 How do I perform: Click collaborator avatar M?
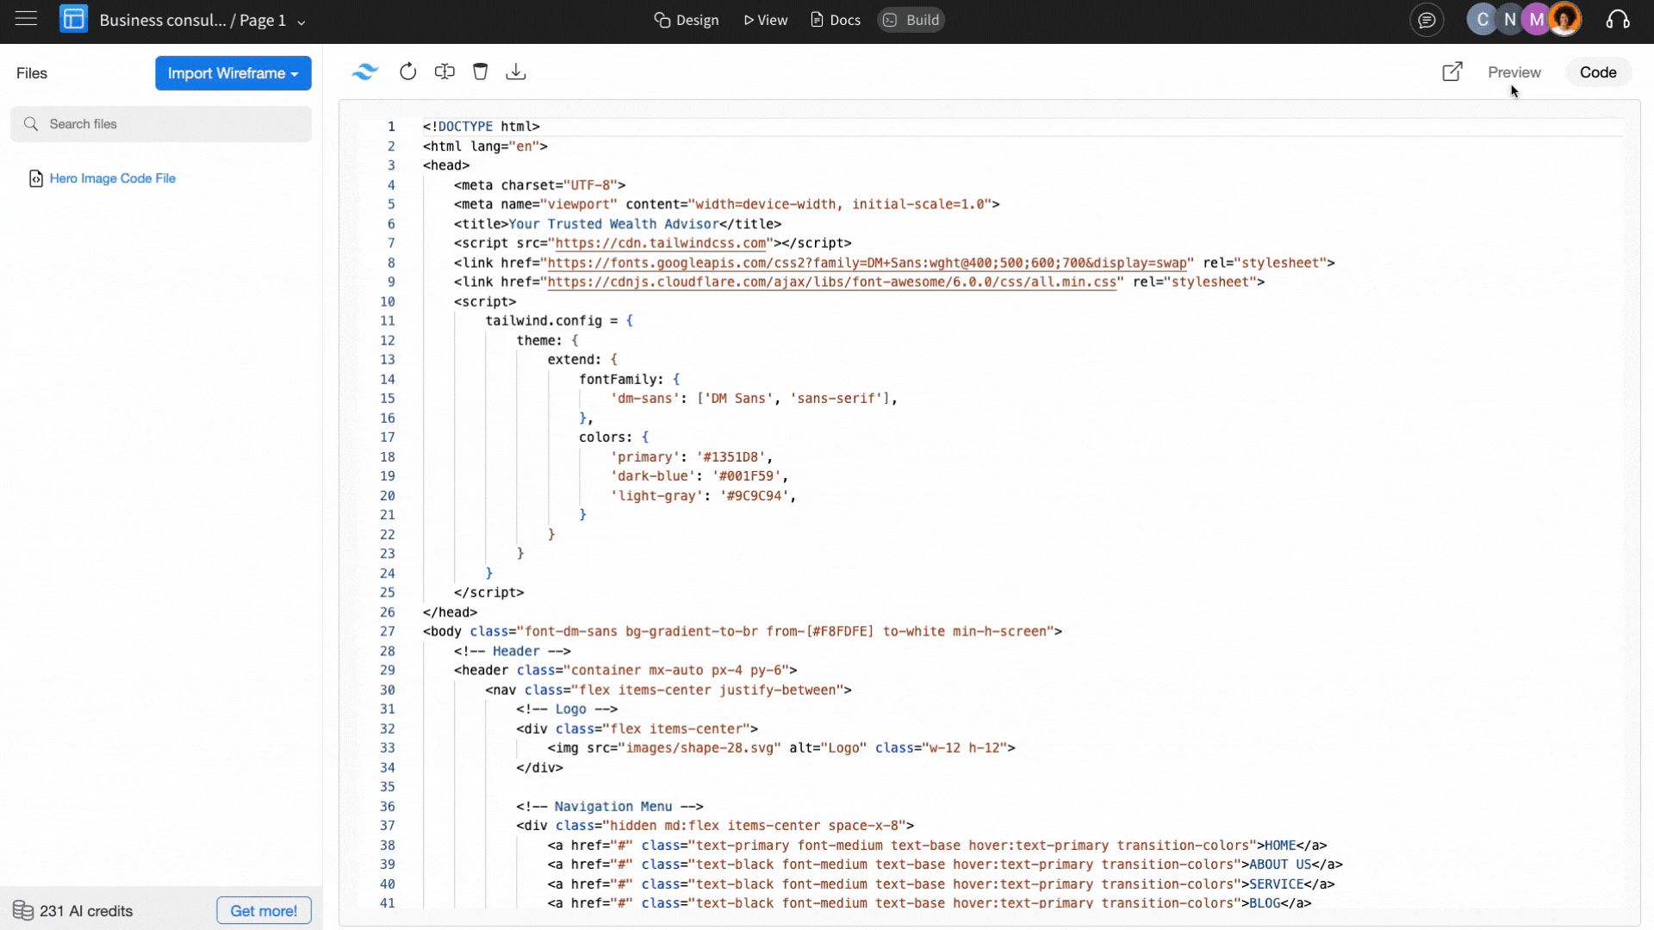coord(1536,19)
